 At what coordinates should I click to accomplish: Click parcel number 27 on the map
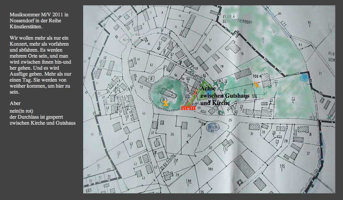click(x=308, y=153)
